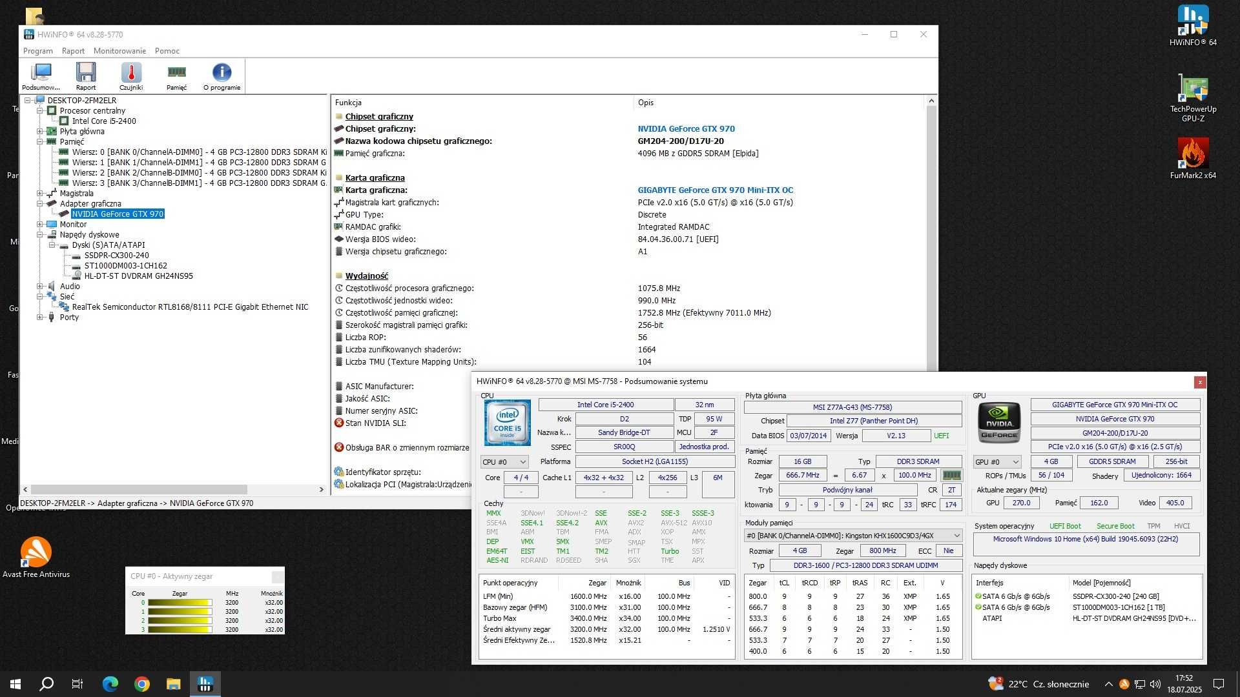Image resolution: width=1240 pixels, height=697 pixels.
Task: Open the Podsumowanie toolbar icon
Action: tap(41, 76)
